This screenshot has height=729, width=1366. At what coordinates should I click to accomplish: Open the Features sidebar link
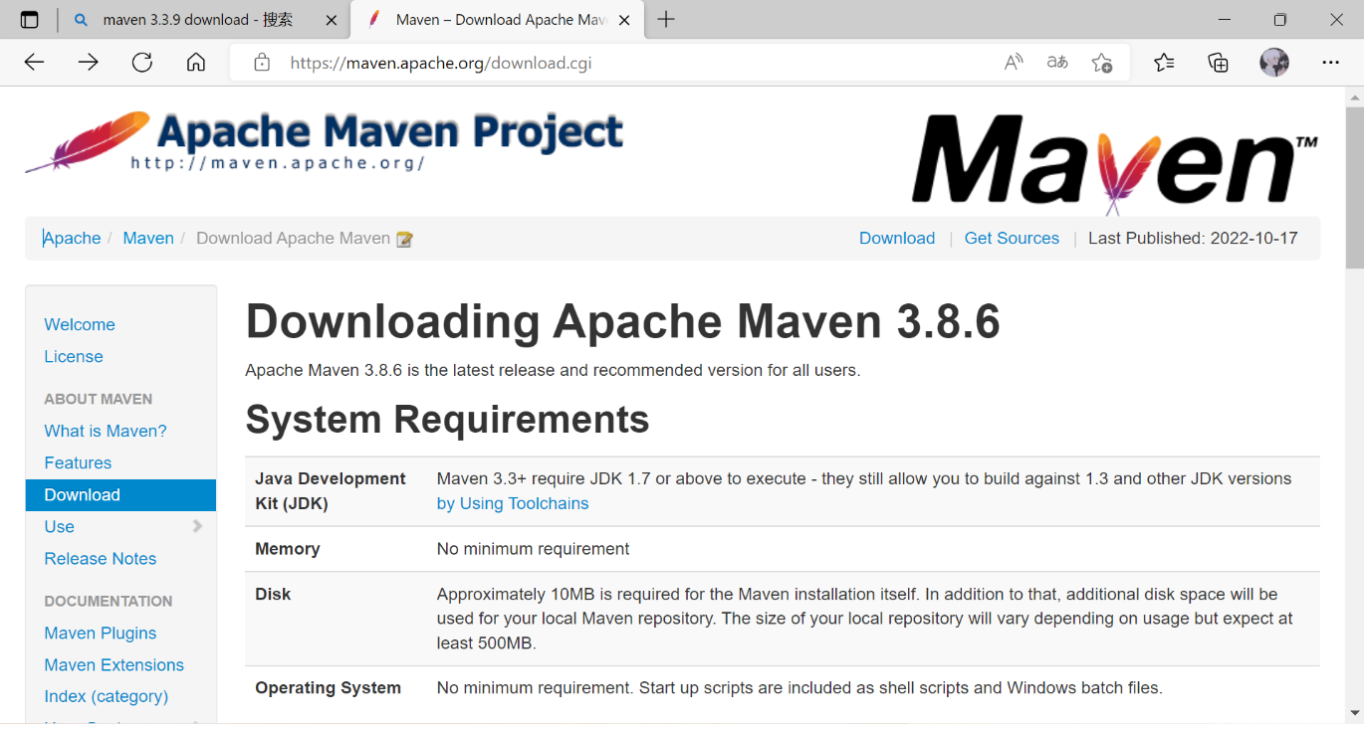(78, 462)
